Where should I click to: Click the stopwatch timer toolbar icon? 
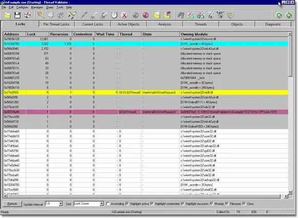click(114, 15)
